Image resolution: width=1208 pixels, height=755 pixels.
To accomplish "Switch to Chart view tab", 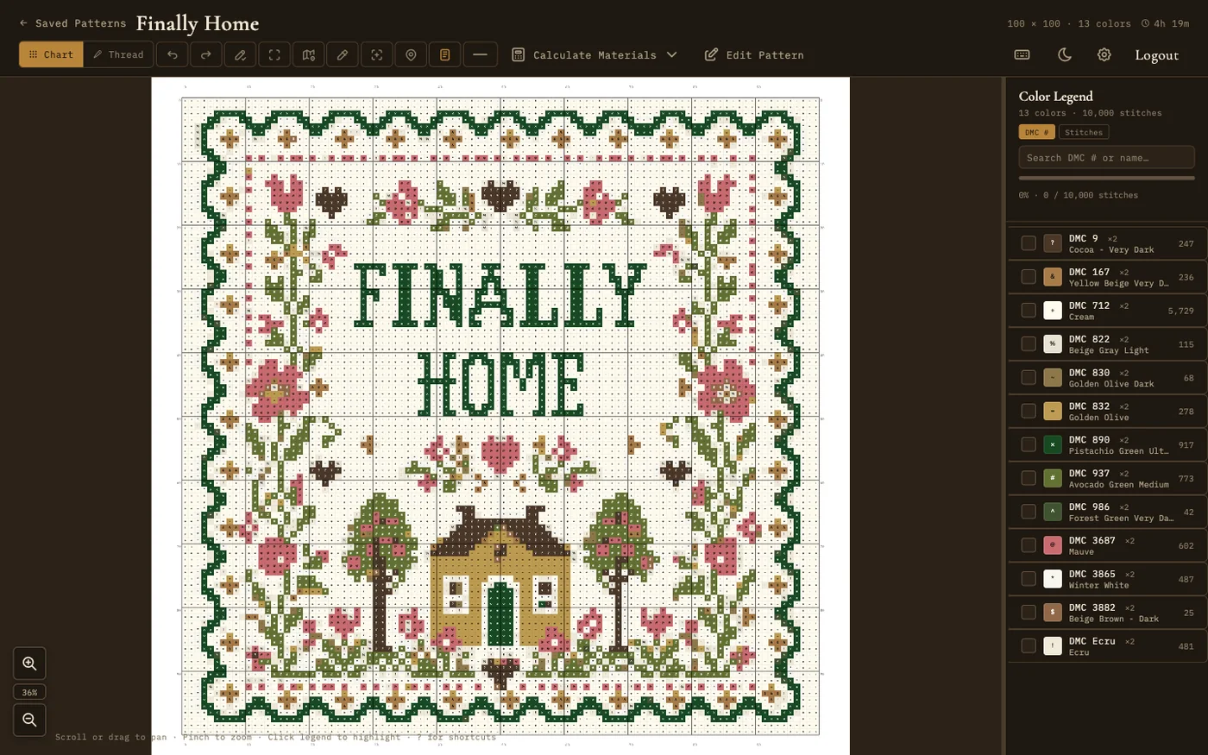I will 52,54.
